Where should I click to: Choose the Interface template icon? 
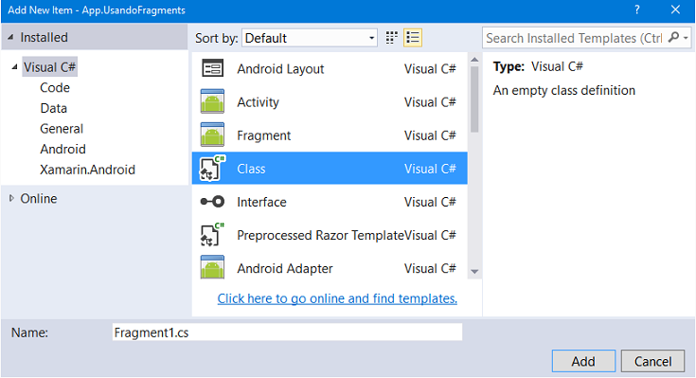[213, 202]
